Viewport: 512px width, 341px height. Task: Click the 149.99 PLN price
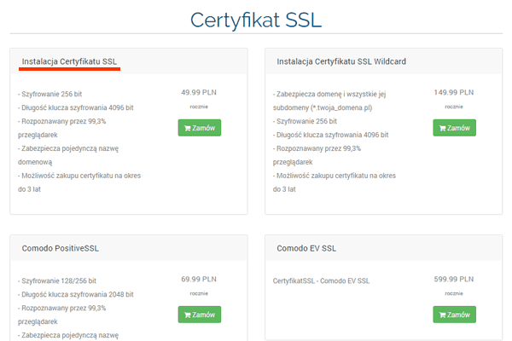[454, 92]
